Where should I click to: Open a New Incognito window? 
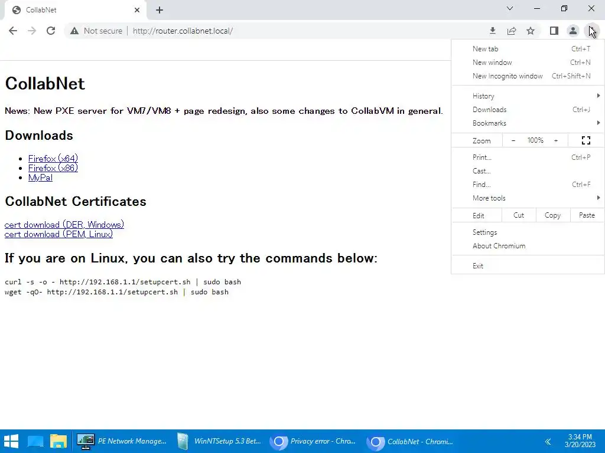point(528,76)
